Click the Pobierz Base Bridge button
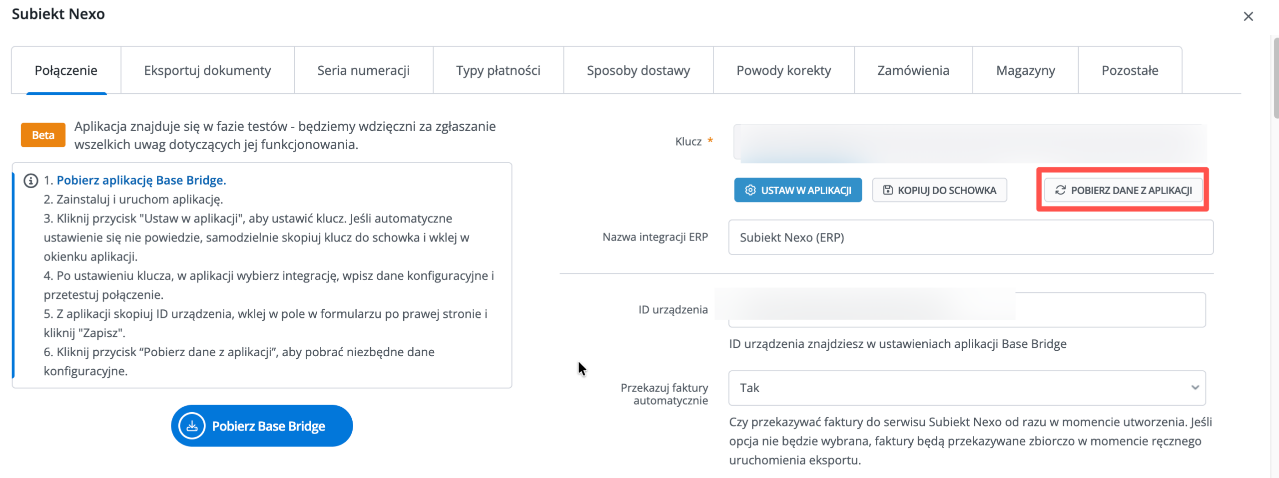Viewport: 1279px width, 478px height. point(262,426)
